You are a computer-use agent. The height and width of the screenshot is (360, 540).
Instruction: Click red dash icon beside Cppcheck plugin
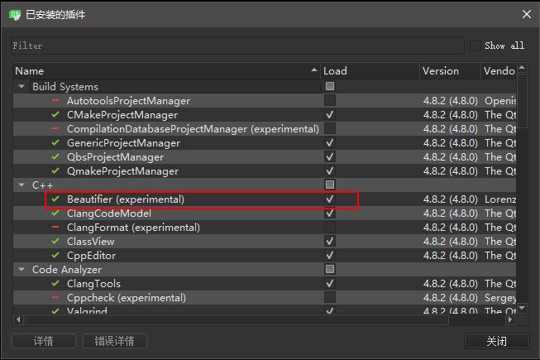(x=55, y=298)
